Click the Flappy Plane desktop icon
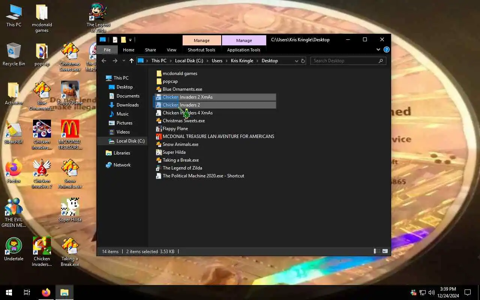The width and height of the screenshot is (480, 300). click(70, 94)
